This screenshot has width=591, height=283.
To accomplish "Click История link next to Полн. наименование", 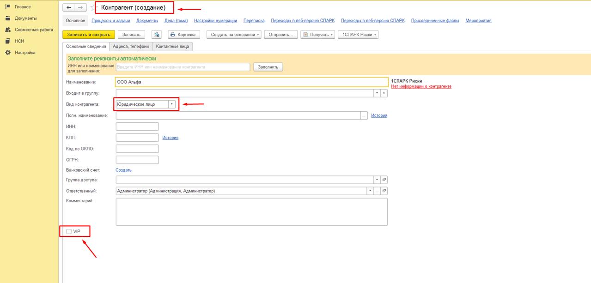I will 379,115.
